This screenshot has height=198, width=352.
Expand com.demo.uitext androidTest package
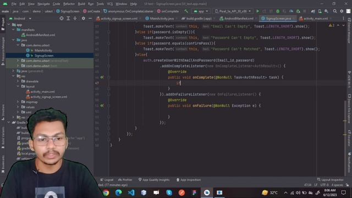click(18, 61)
